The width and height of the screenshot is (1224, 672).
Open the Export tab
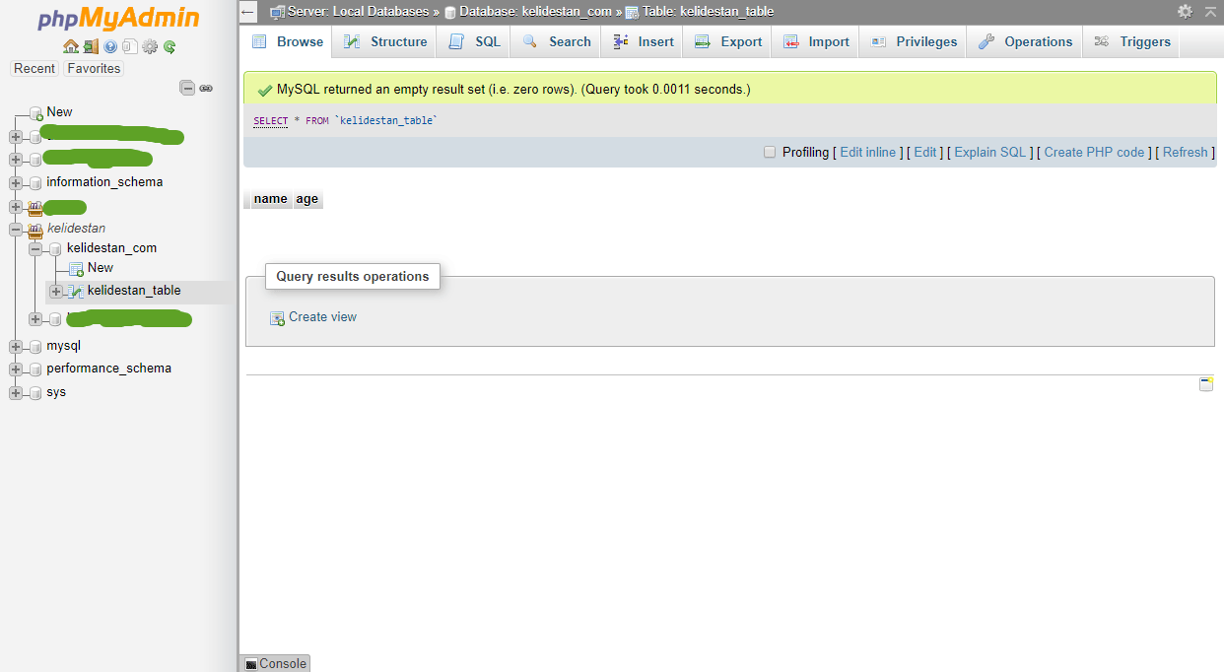pyautogui.click(x=727, y=41)
